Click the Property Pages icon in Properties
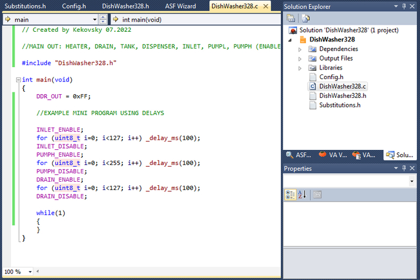 pos(317,194)
